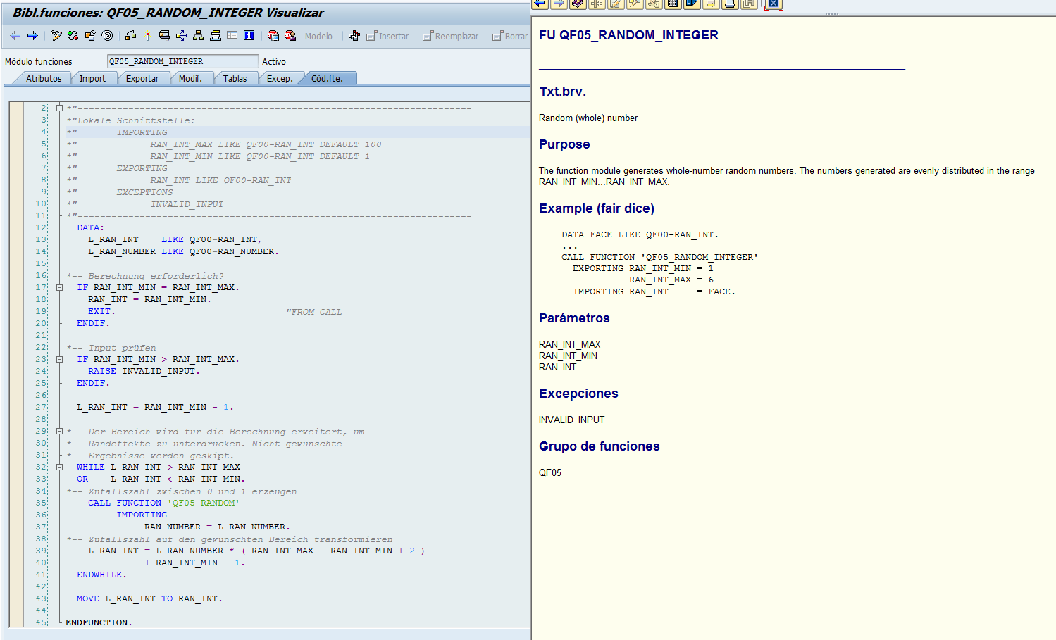The width and height of the screenshot is (1056, 640).
Task: Switch to the Atributos tab
Action: coord(44,78)
